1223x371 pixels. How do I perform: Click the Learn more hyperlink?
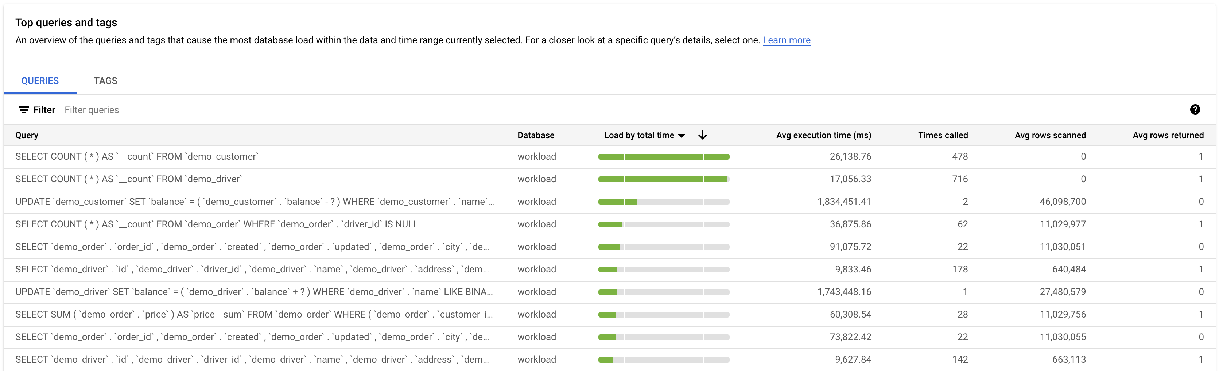click(786, 40)
